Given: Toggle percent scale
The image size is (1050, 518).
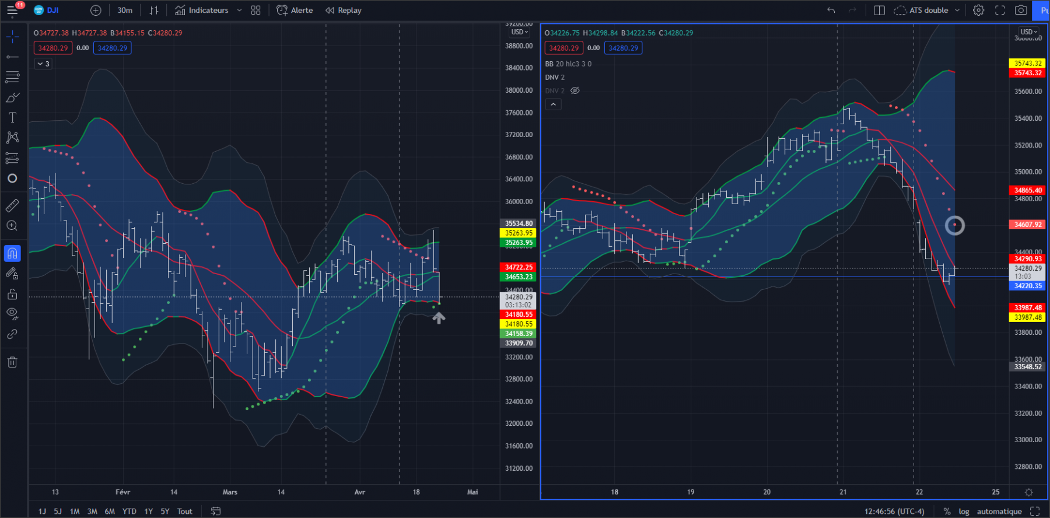Looking at the screenshot, I should pyautogui.click(x=947, y=512).
